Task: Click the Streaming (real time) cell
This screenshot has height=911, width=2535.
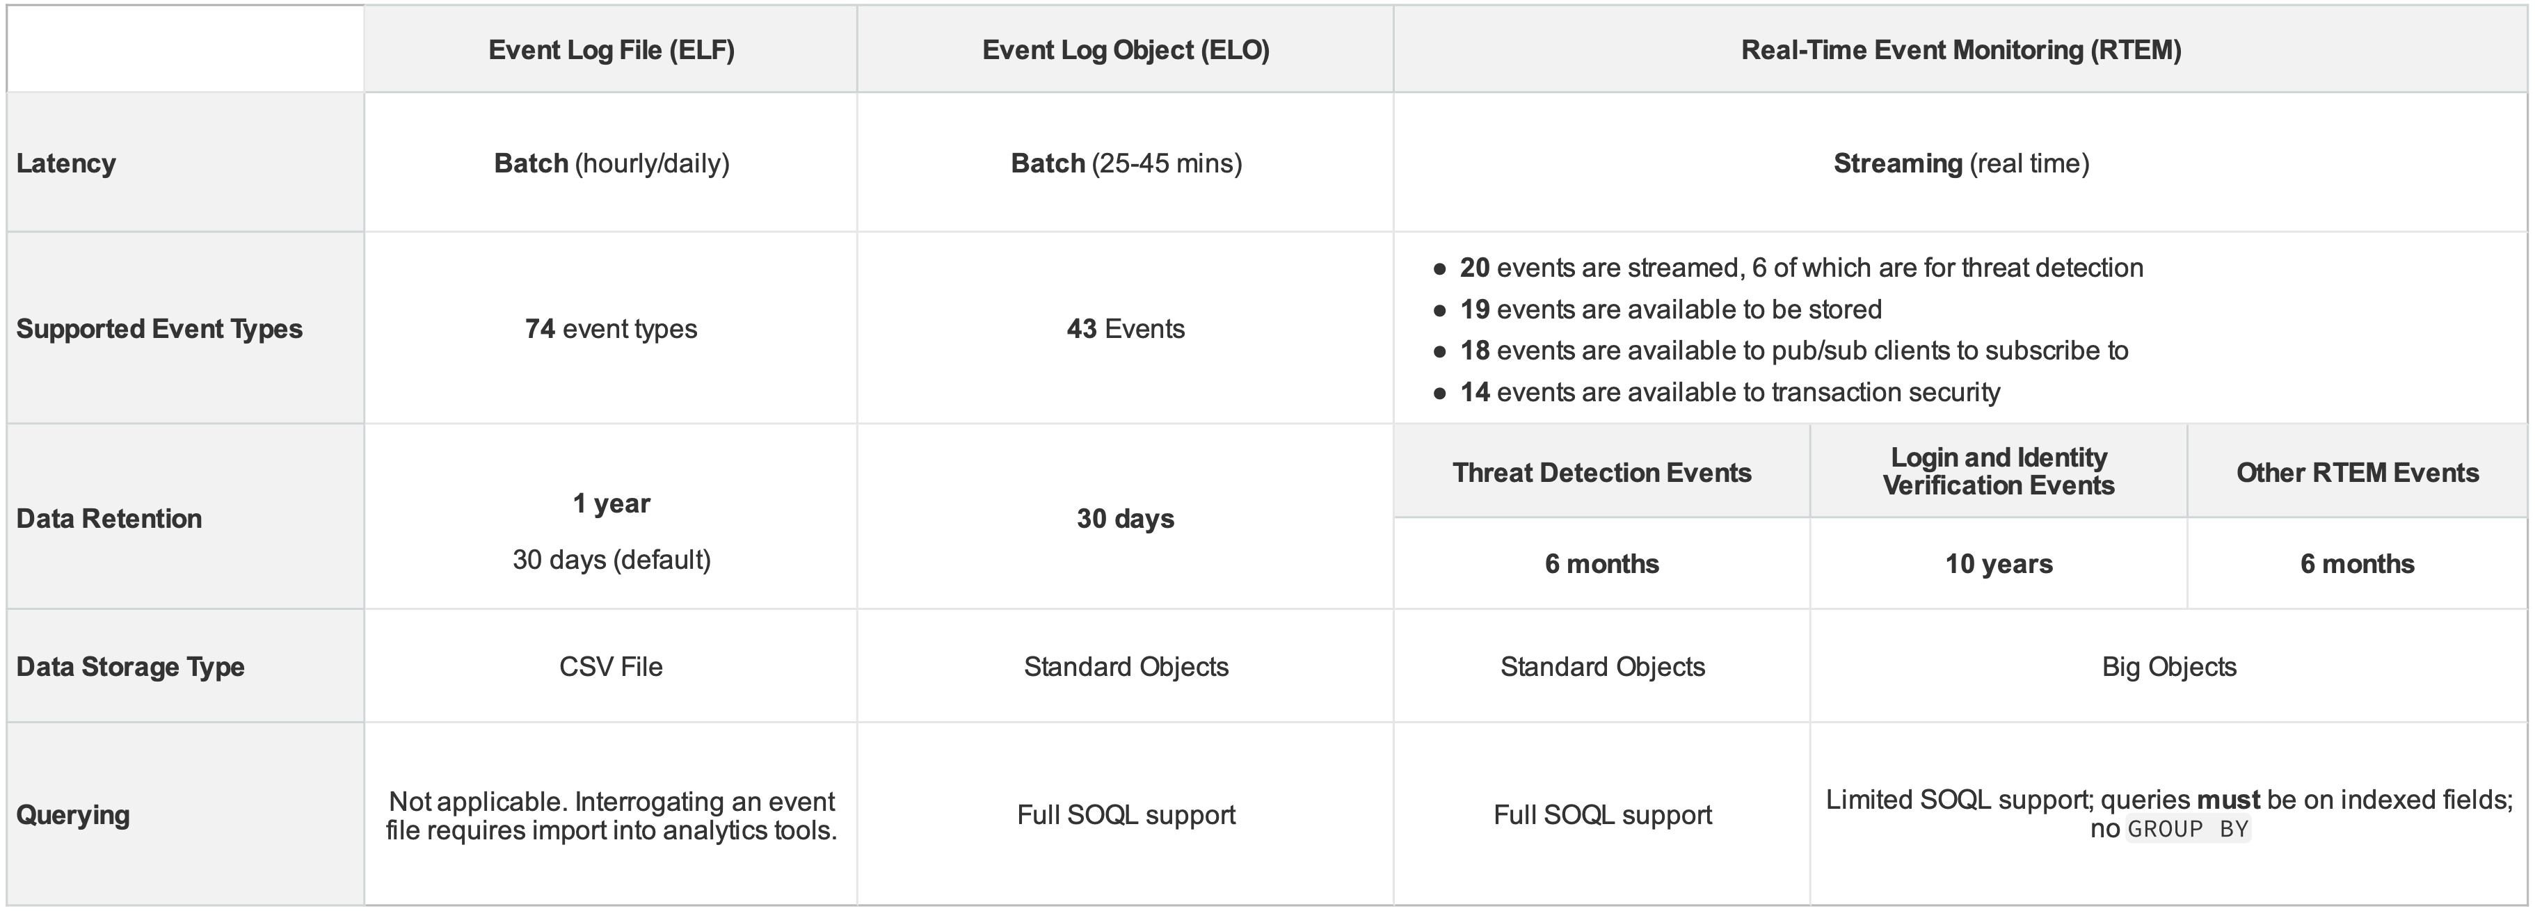Action: [1960, 163]
